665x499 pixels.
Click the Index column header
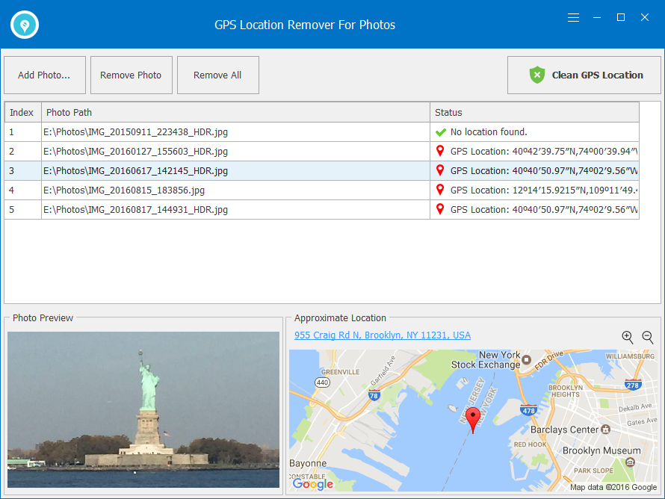point(22,113)
